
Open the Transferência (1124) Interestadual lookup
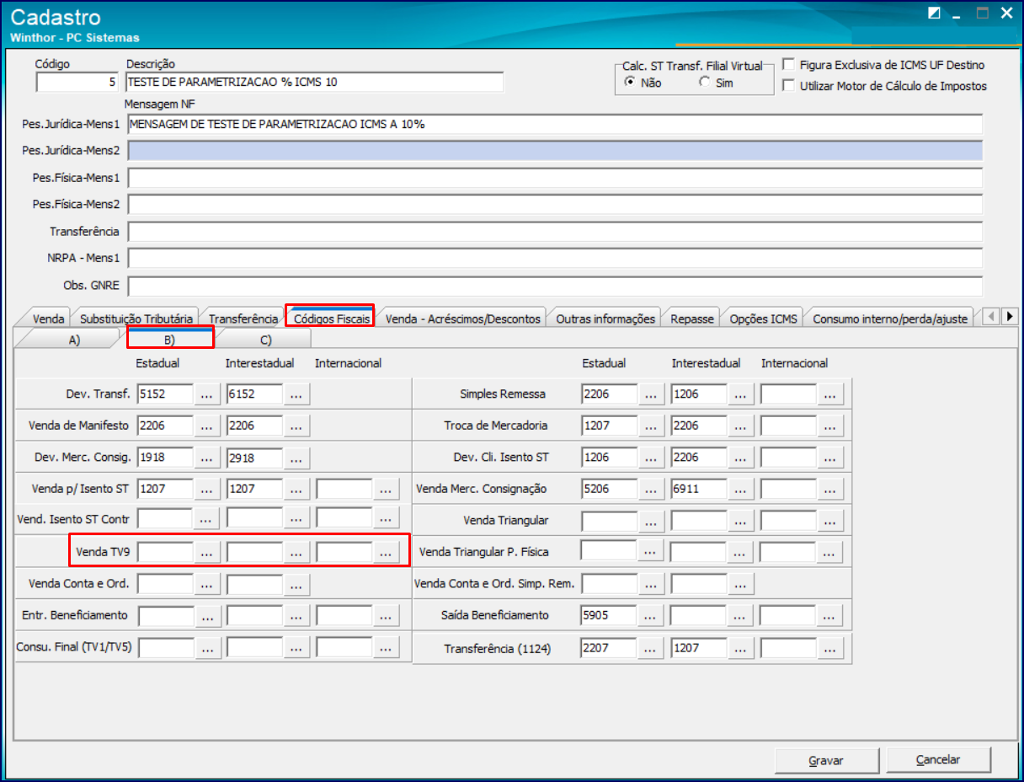tap(740, 648)
